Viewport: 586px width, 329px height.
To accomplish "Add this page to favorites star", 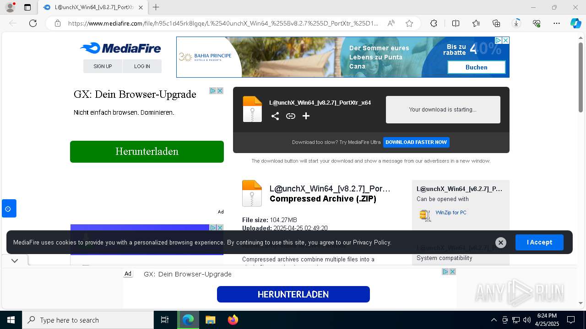I will pyautogui.click(x=409, y=23).
